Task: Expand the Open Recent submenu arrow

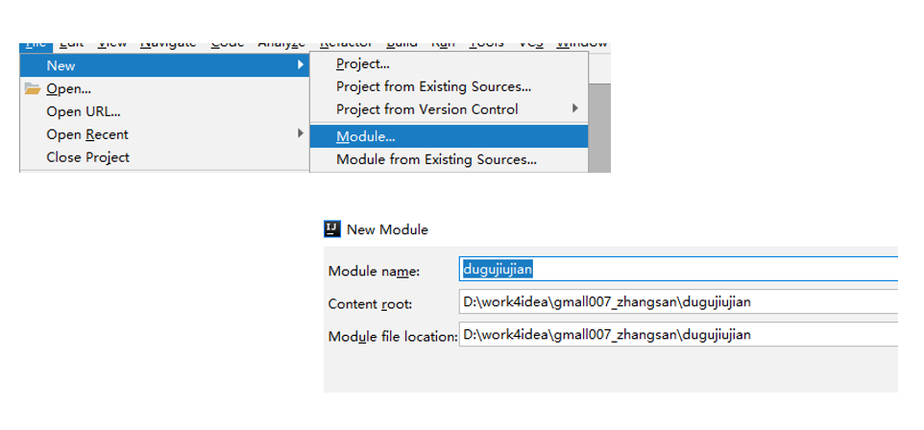Action: tap(300, 134)
